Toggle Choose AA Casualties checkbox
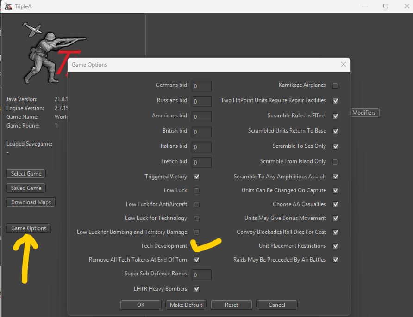Viewport: 413px width, 317px height. 335,204
